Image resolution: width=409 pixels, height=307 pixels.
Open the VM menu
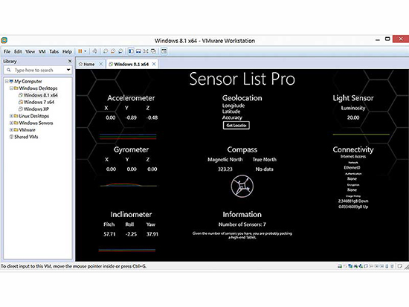coord(42,51)
